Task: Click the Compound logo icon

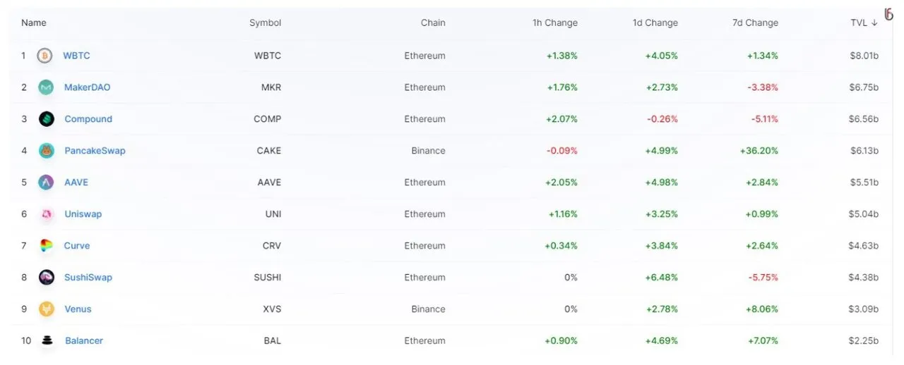Action: 46,119
